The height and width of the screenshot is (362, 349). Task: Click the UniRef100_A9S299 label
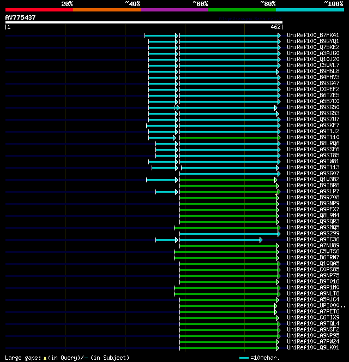point(313,233)
